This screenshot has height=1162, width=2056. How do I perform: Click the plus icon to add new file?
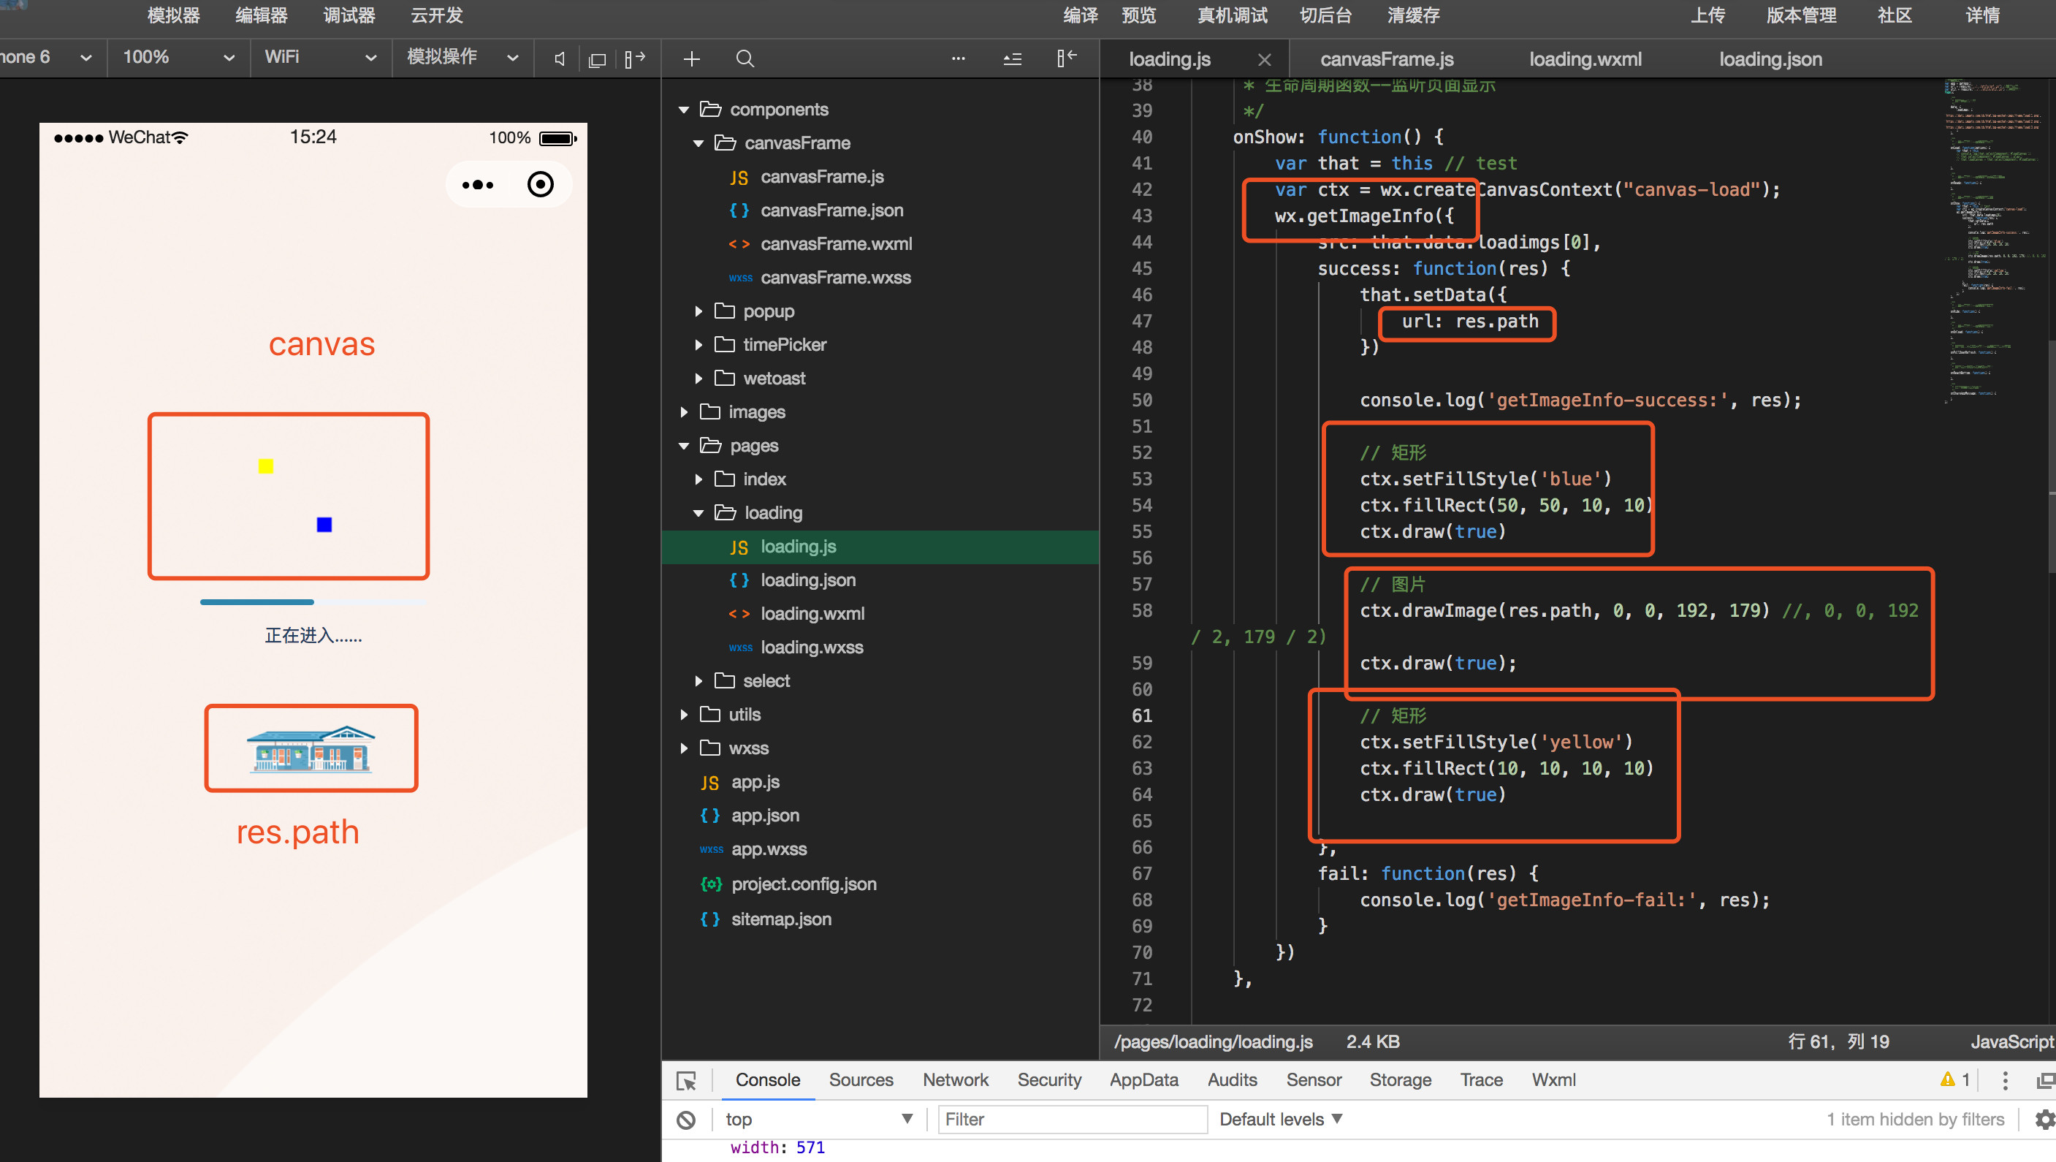[x=692, y=59]
